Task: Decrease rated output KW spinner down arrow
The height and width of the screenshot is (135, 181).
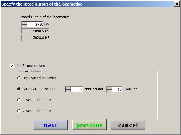Action: pos(24,26)
